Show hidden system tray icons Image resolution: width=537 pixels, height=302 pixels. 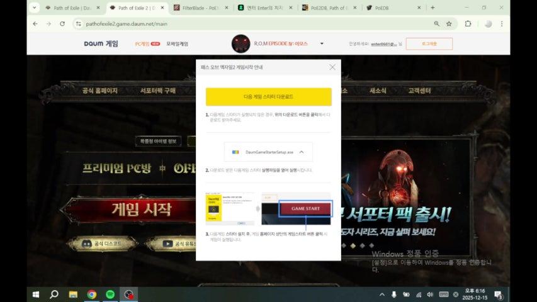[x=382, y=294]
